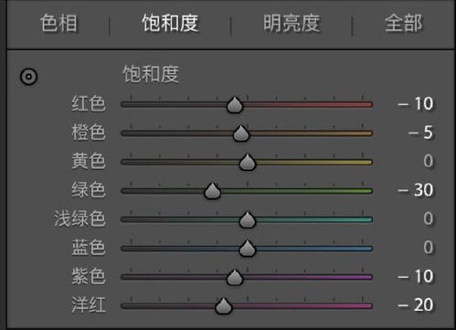Click the 浅绿色 slider label
The height and width of the screenshot is (330, 456).
click(80, 218)
